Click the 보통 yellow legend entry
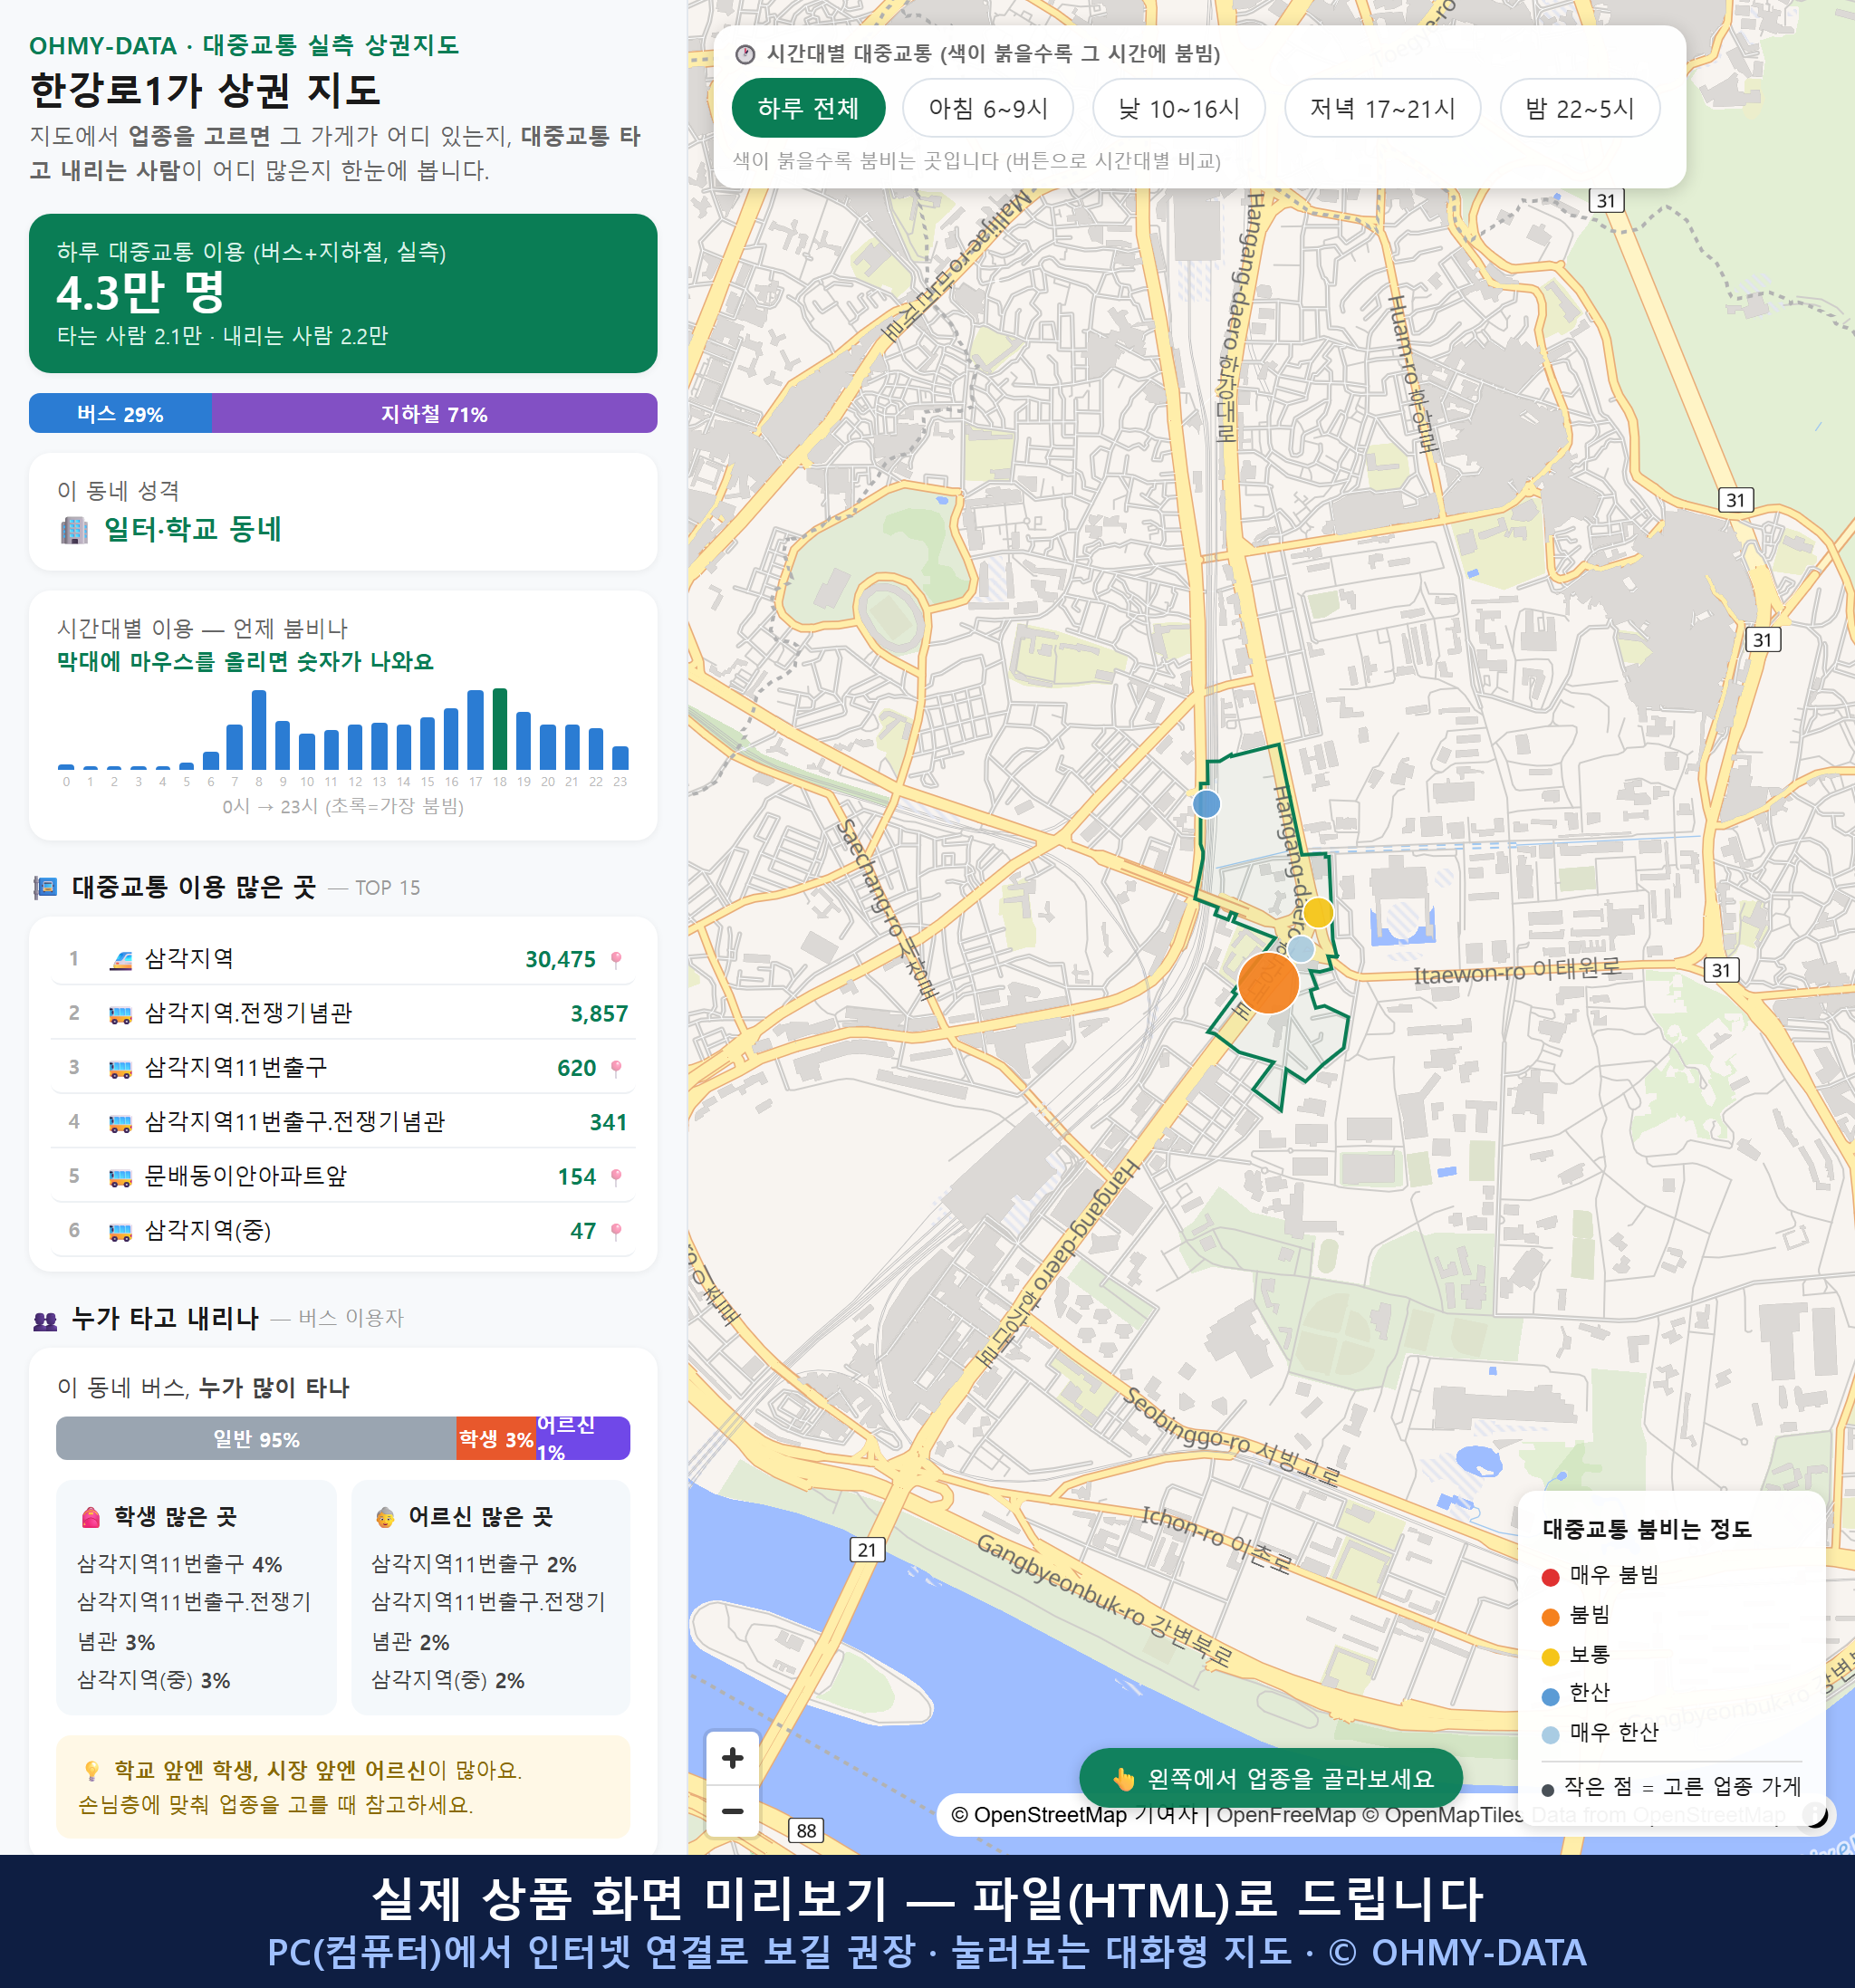Image resolution: width=1855 pixels, height=1988 pixels. (1576, 1655)
